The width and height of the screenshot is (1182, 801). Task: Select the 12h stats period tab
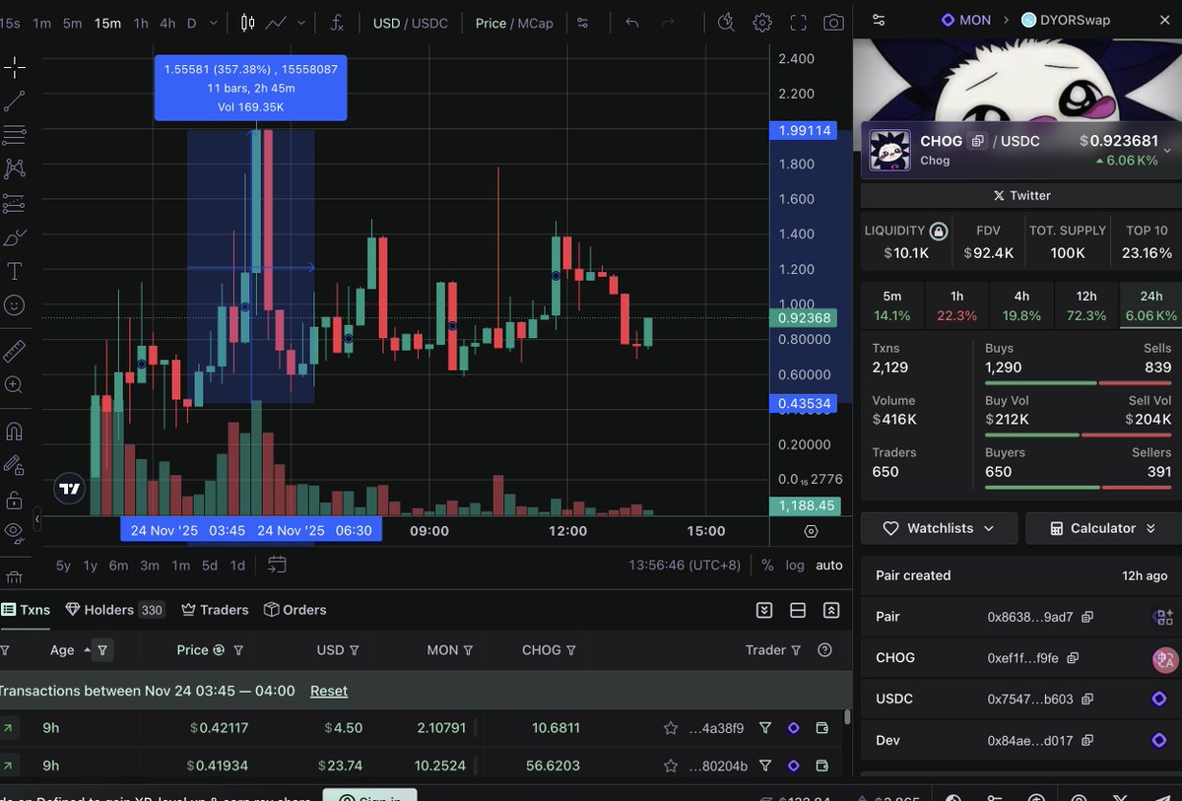coord(1086,305)
